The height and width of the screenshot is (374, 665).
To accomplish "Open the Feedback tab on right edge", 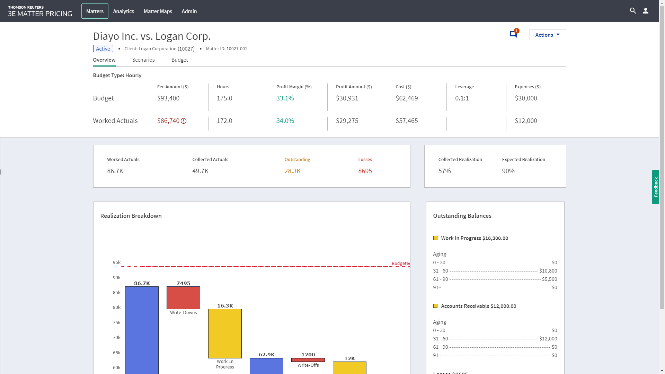I will (656, 187).
